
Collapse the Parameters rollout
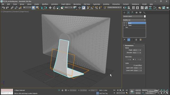pos(129,45)
